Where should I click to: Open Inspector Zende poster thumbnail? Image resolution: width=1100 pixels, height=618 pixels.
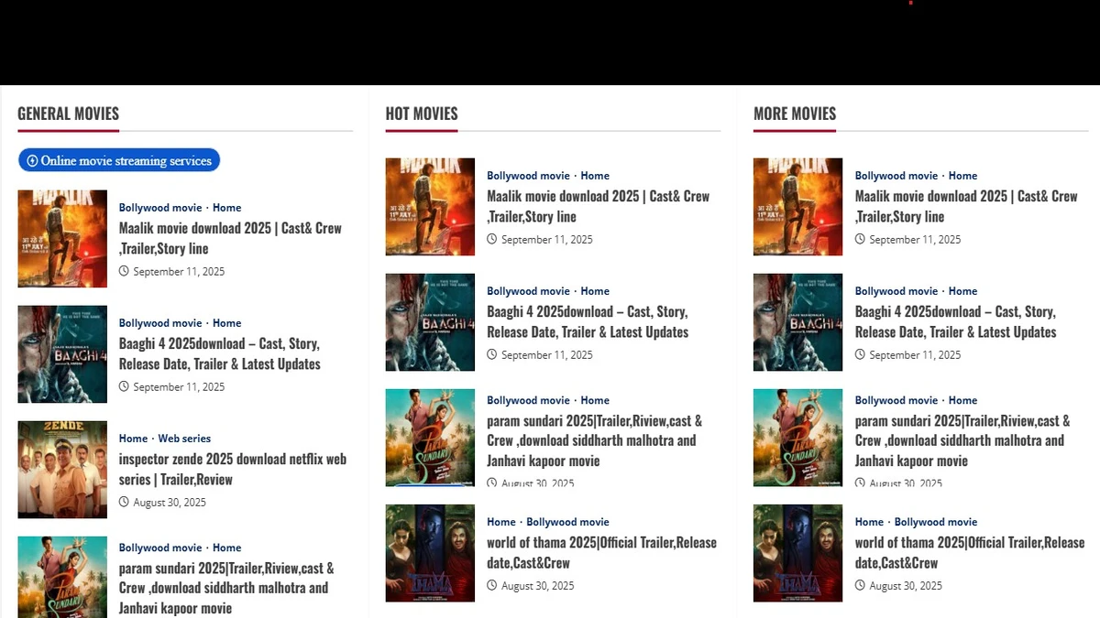coord(62,470)
